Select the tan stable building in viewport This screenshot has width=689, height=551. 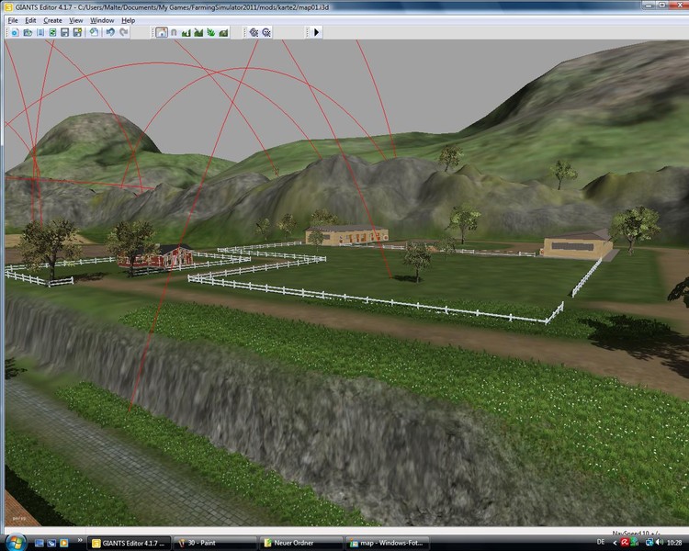(347, 235)
